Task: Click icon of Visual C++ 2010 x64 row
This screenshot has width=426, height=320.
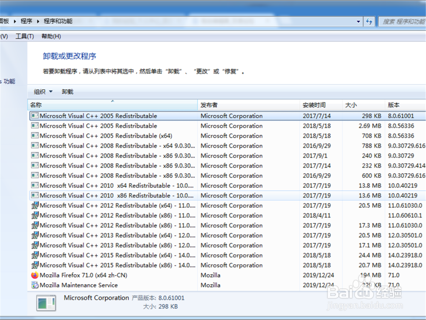Action: 35,186
